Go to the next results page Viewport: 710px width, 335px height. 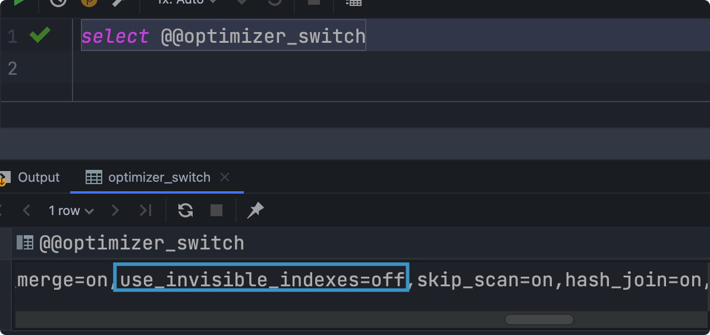pos(115,210)
